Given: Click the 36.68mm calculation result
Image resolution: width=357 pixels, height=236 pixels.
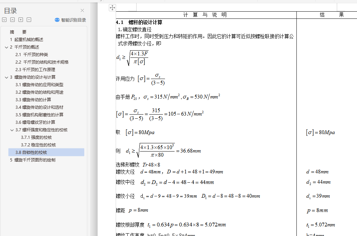Looking at the screenshot, I should 191,151.
